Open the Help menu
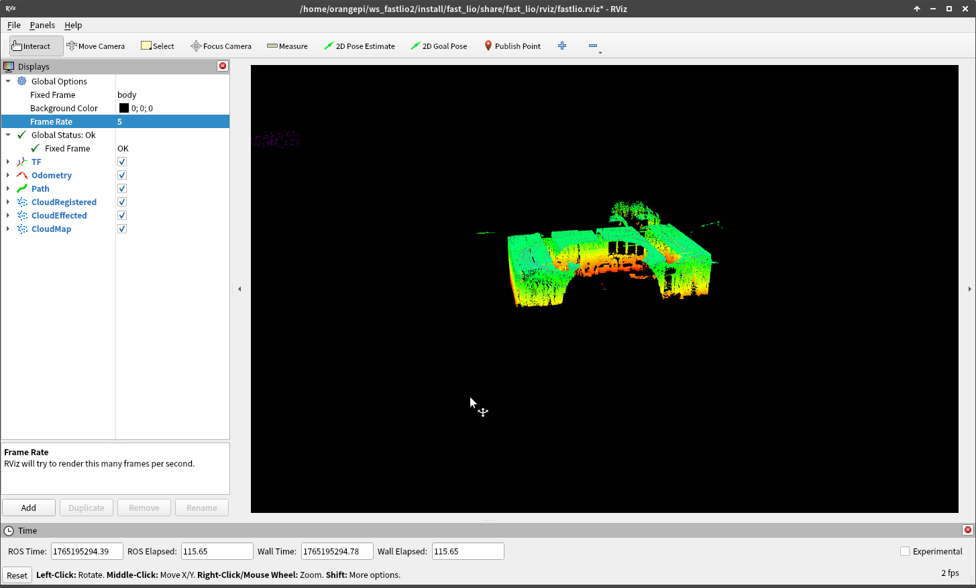976x588 pixels. tap(73, 25)
